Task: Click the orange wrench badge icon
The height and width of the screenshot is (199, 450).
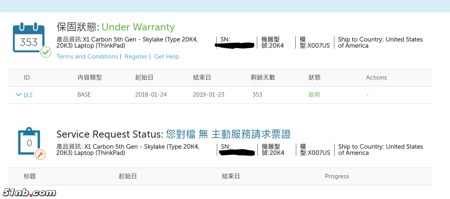Action: pyautogui.click(x=40, y=154)
